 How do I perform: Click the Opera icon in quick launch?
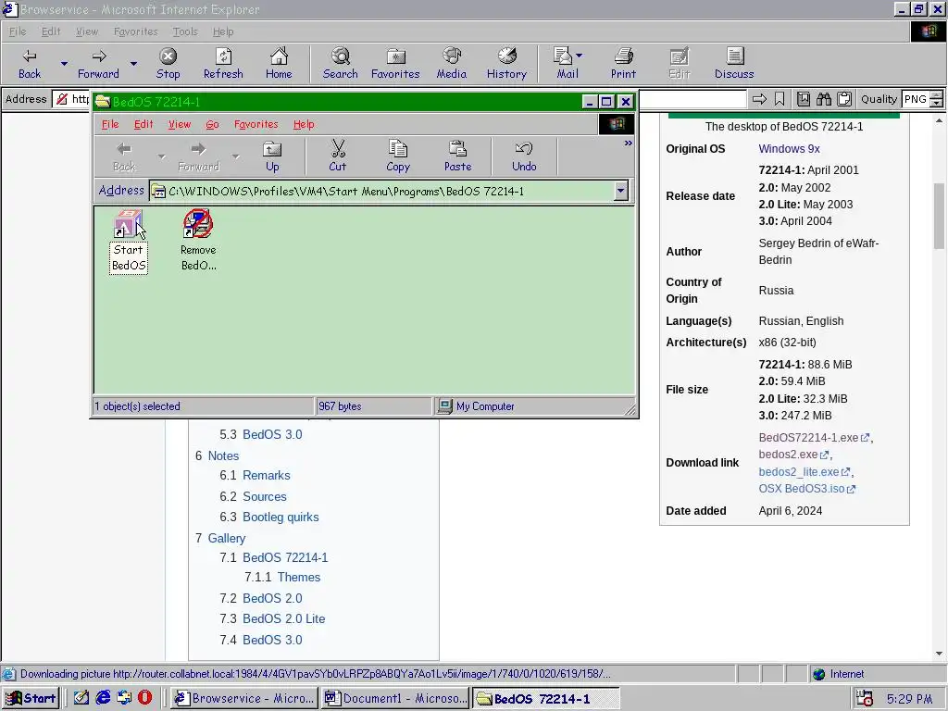[145, 697]
